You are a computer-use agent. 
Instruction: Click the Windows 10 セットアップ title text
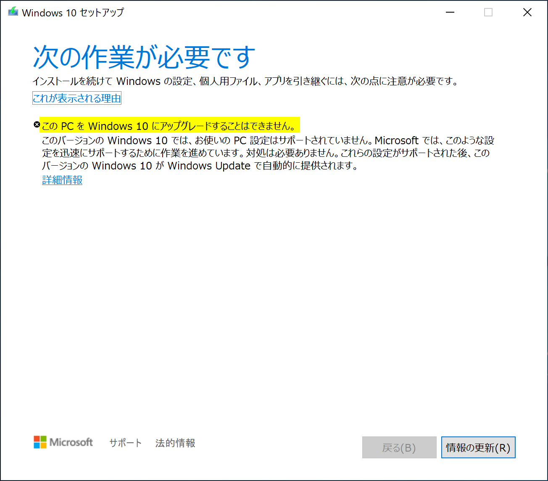point(74,12)
